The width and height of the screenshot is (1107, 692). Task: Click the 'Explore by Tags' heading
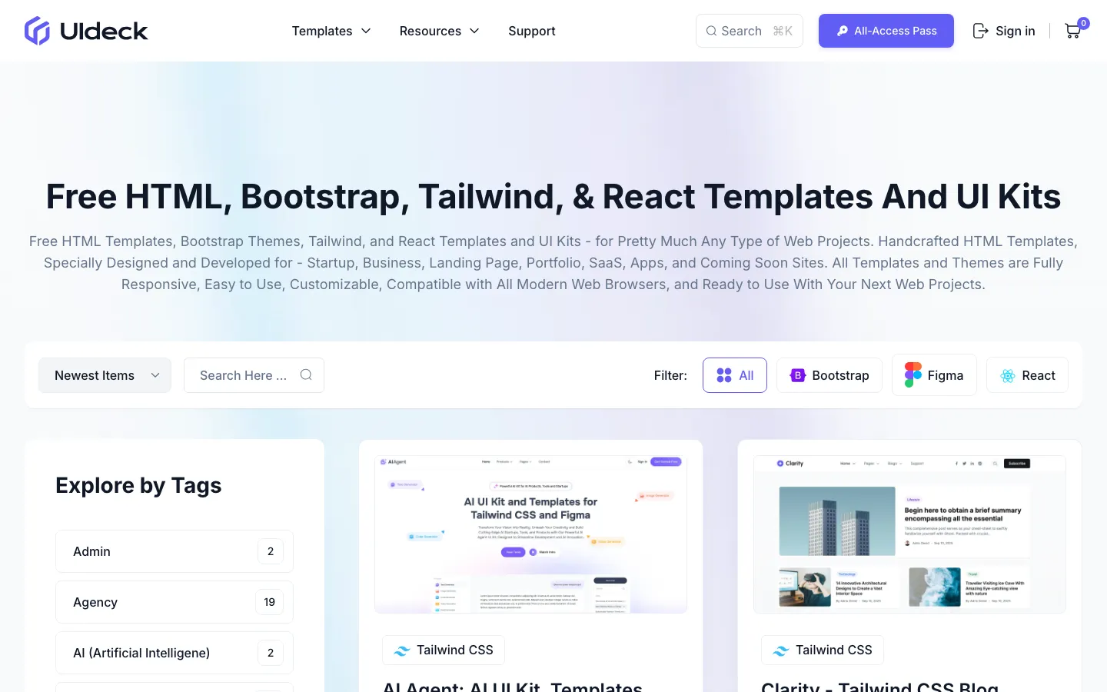tap(138, 485)
